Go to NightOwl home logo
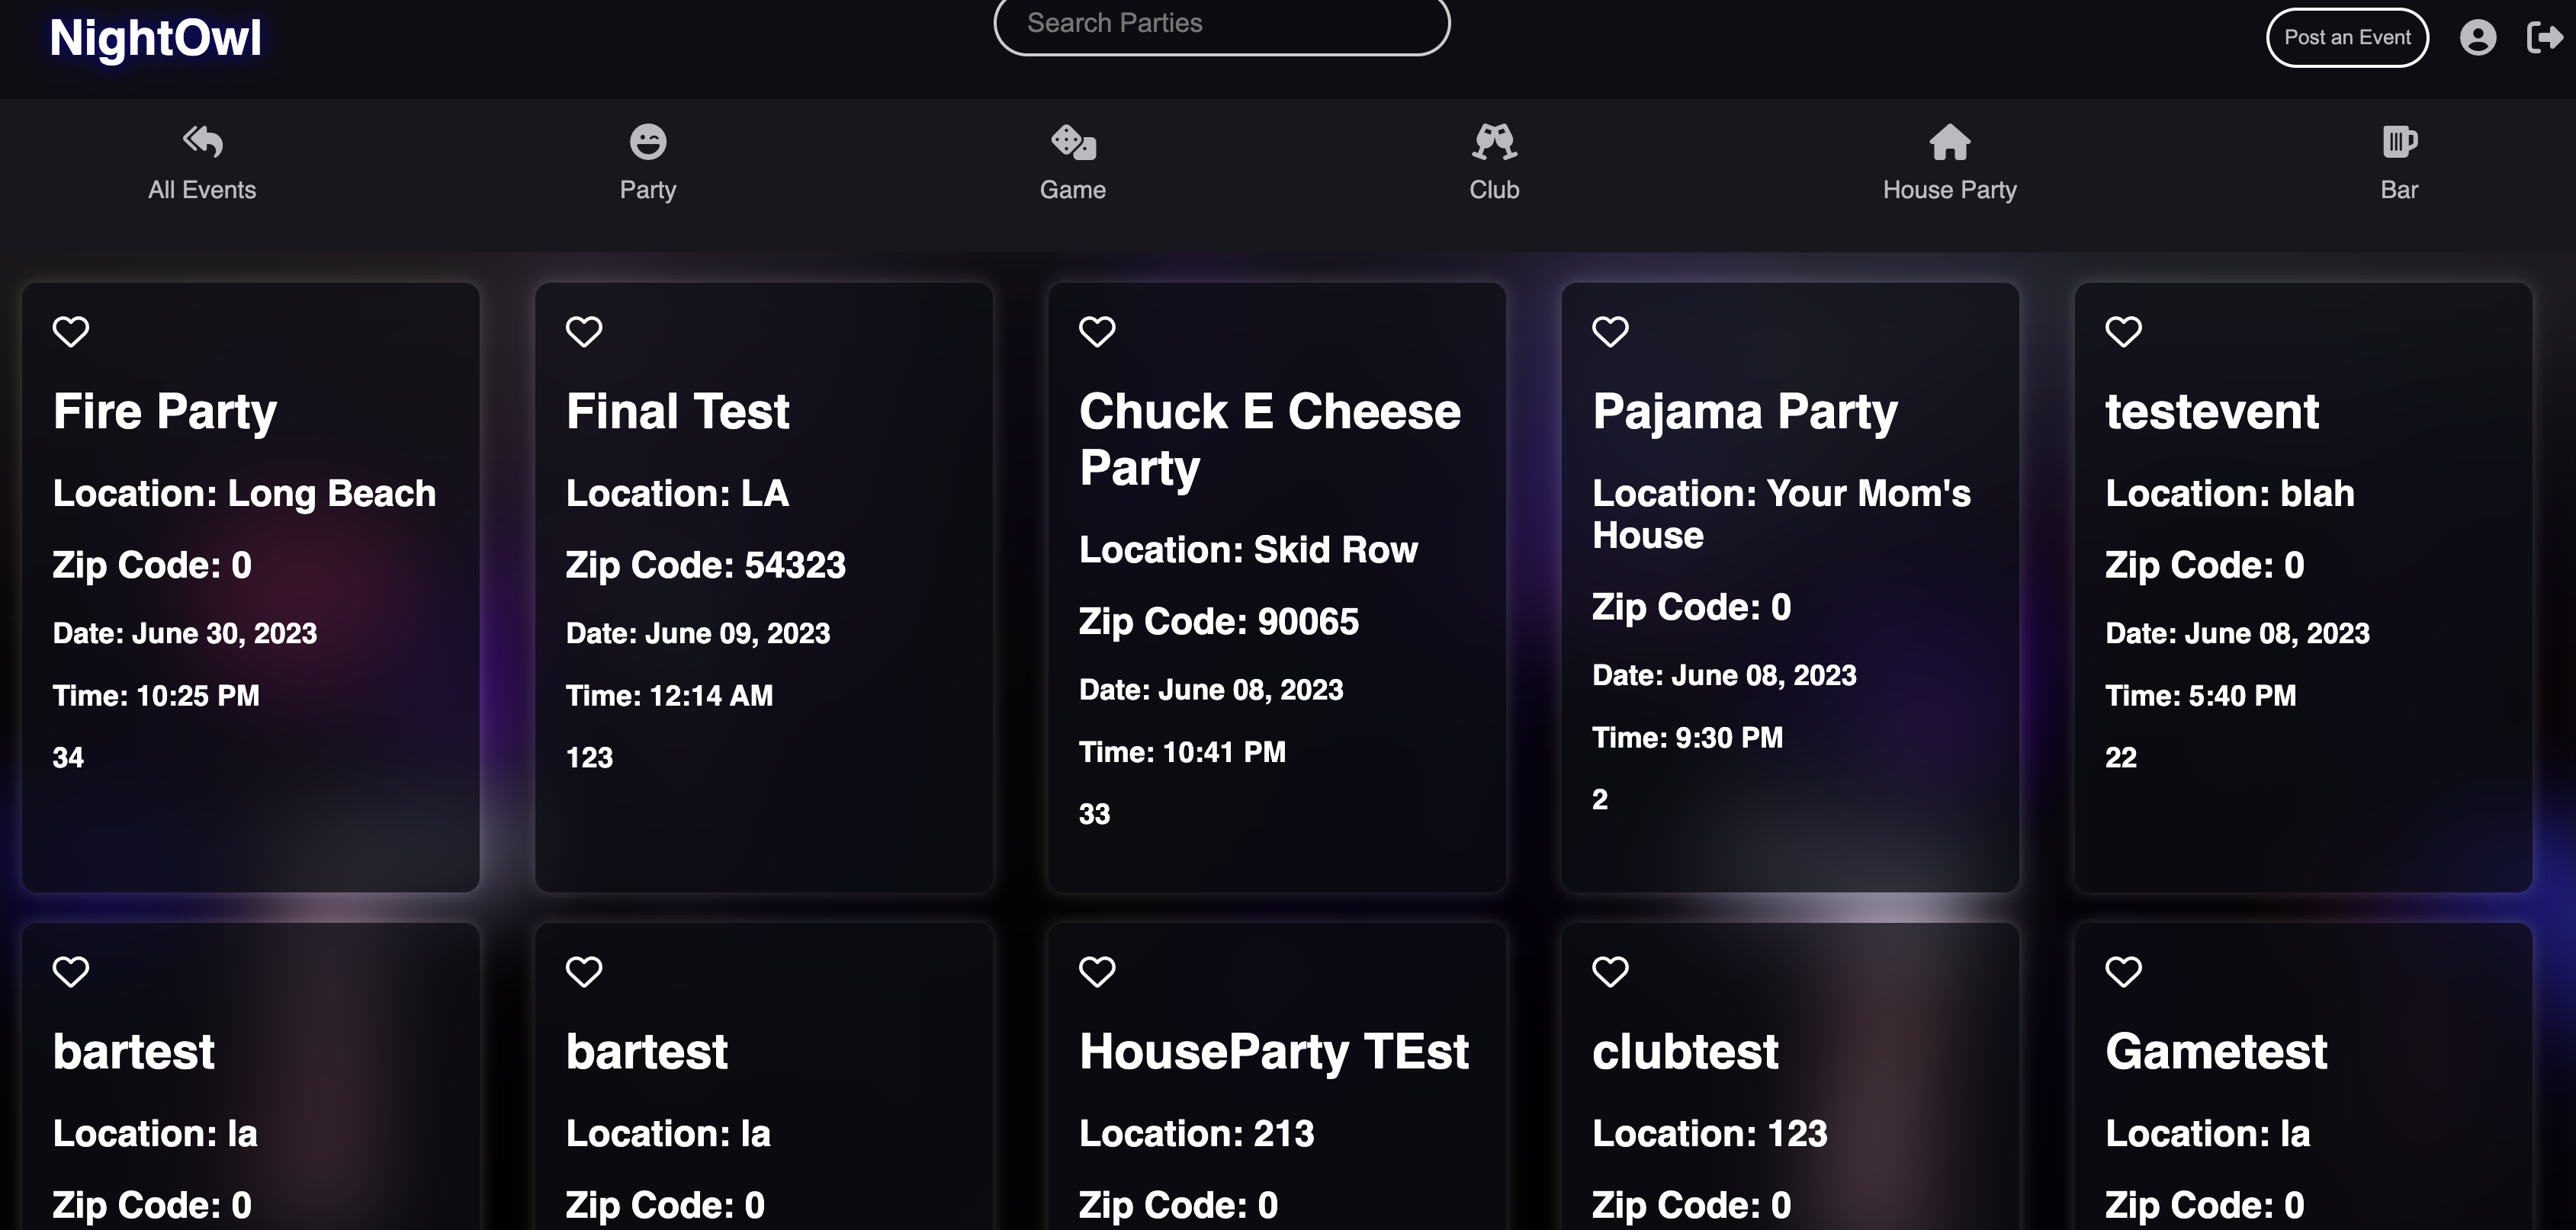This screenshot has height=1230, width=2576. pyautogui.click(x=155, y=38)
